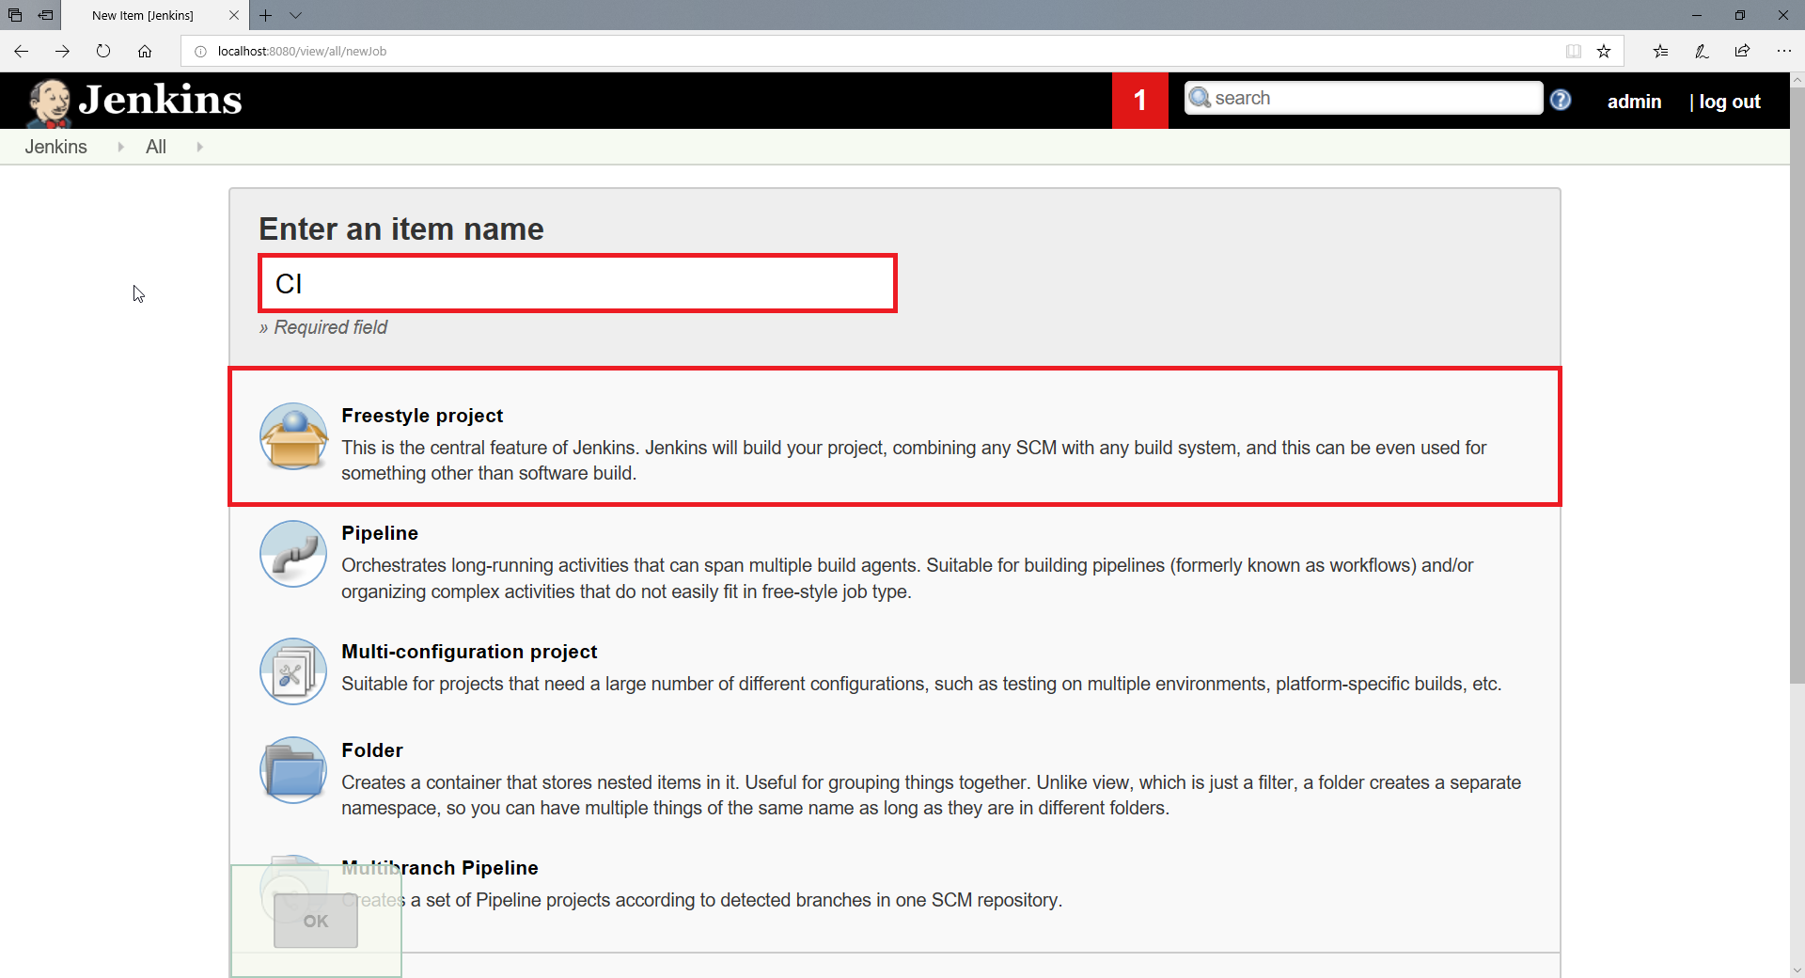The height and width of the screenshot is (978, 1805).
Task: Select the Multi-configuration project icon
Action: (x=293, y=671)
